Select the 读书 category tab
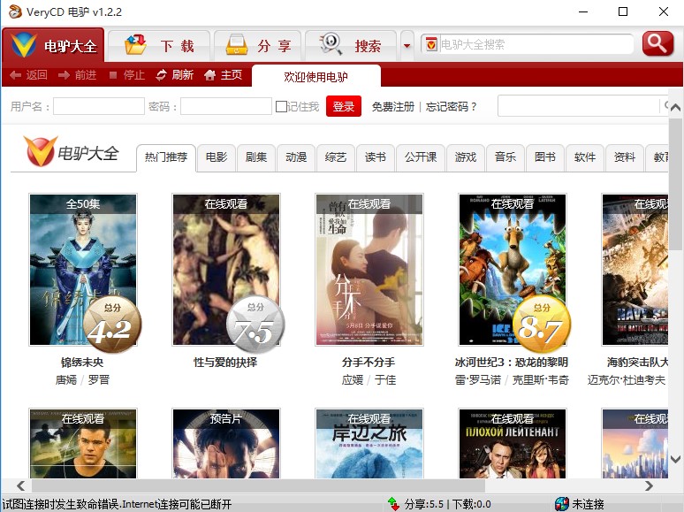This screenshot has height=512, width=684. (376, 157)
